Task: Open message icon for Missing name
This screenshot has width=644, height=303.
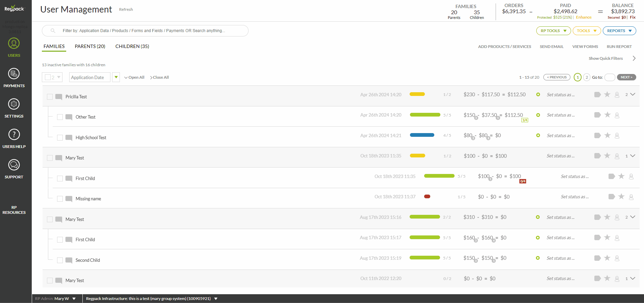Action: 69,199
